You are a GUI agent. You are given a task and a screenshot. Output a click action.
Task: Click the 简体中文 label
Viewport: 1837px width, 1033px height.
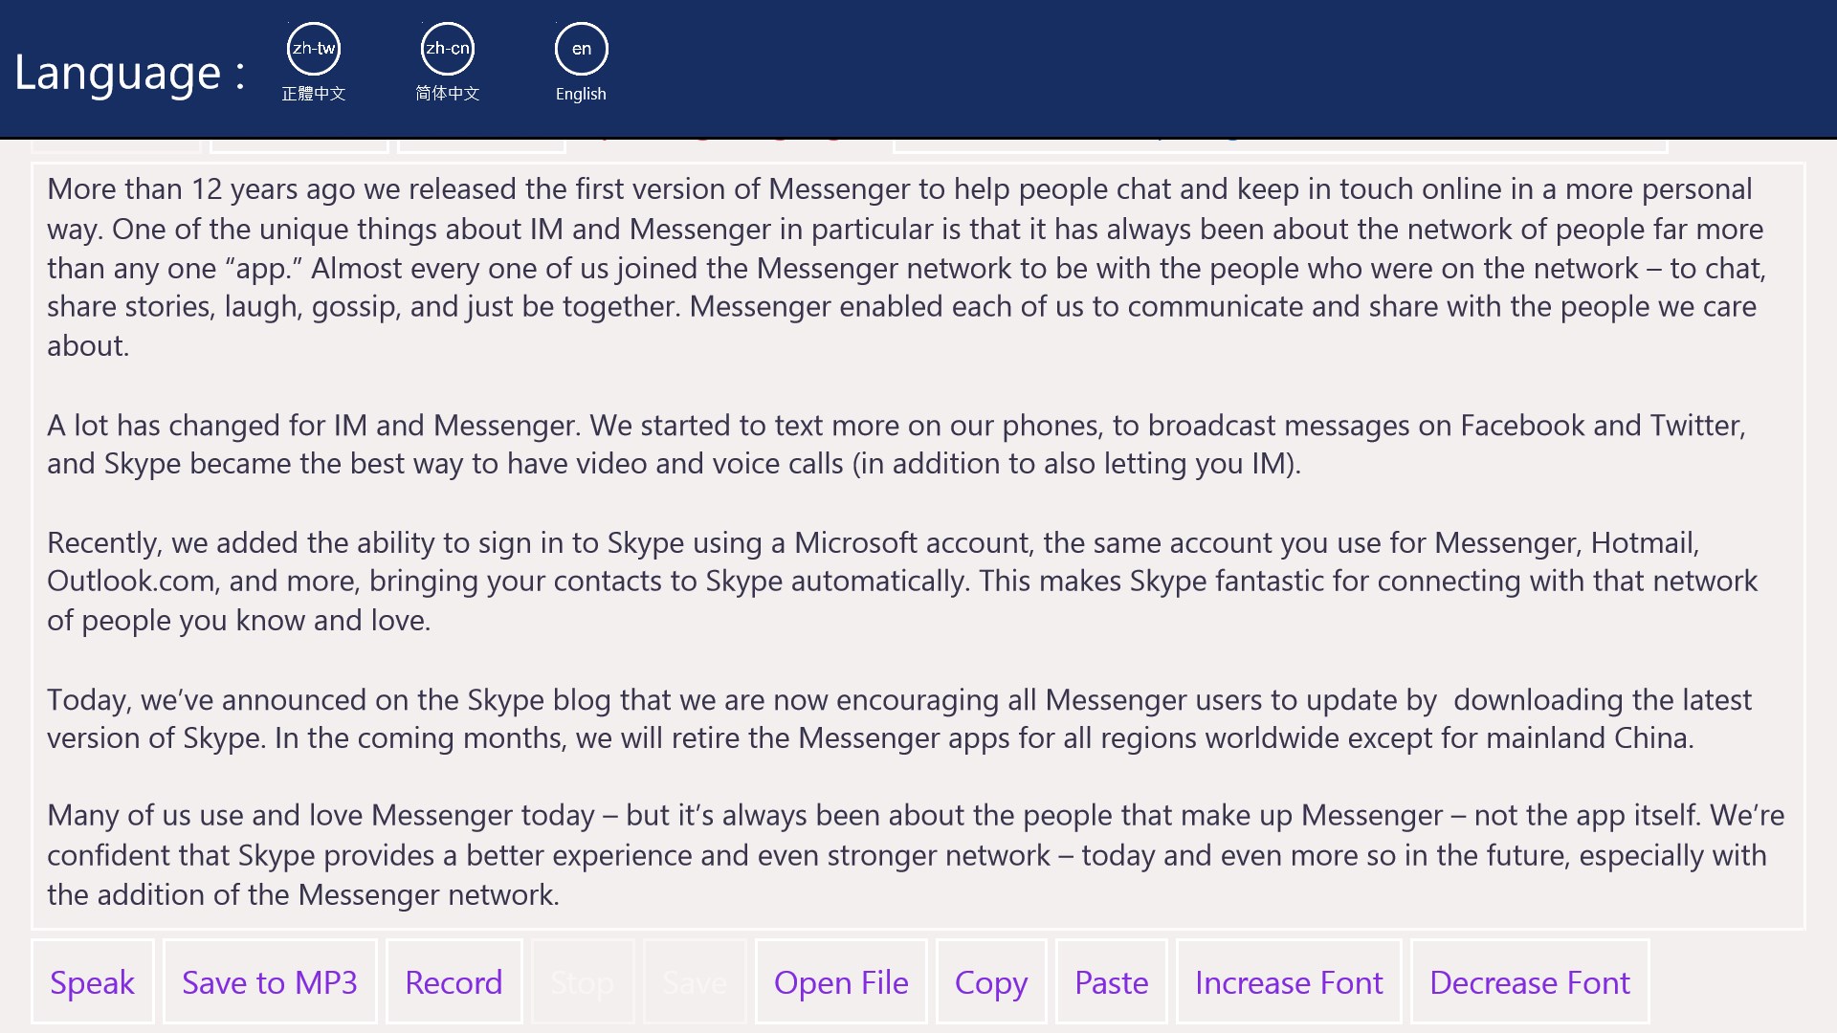coord(447,94)
